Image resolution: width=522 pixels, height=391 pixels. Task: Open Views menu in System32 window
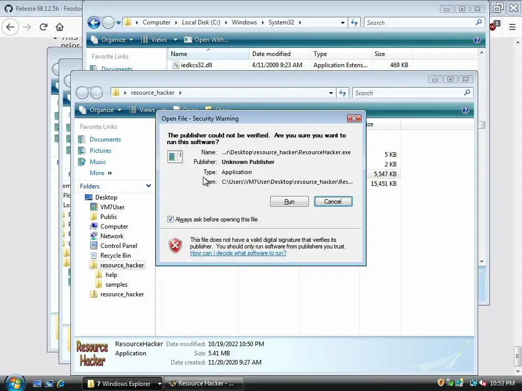[154, 40]
